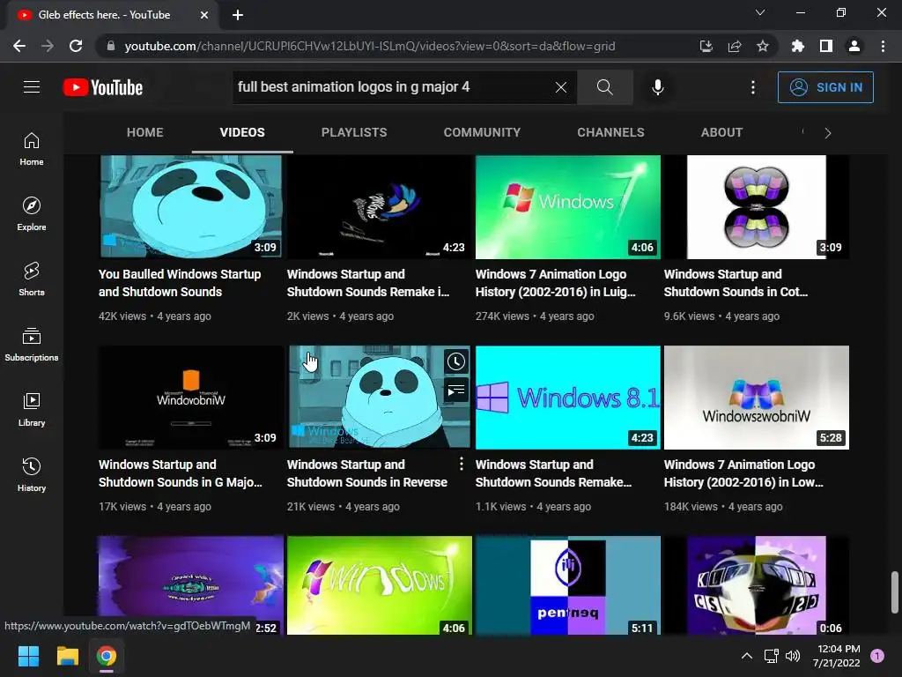Add panda video to queue

pos(456,391)
